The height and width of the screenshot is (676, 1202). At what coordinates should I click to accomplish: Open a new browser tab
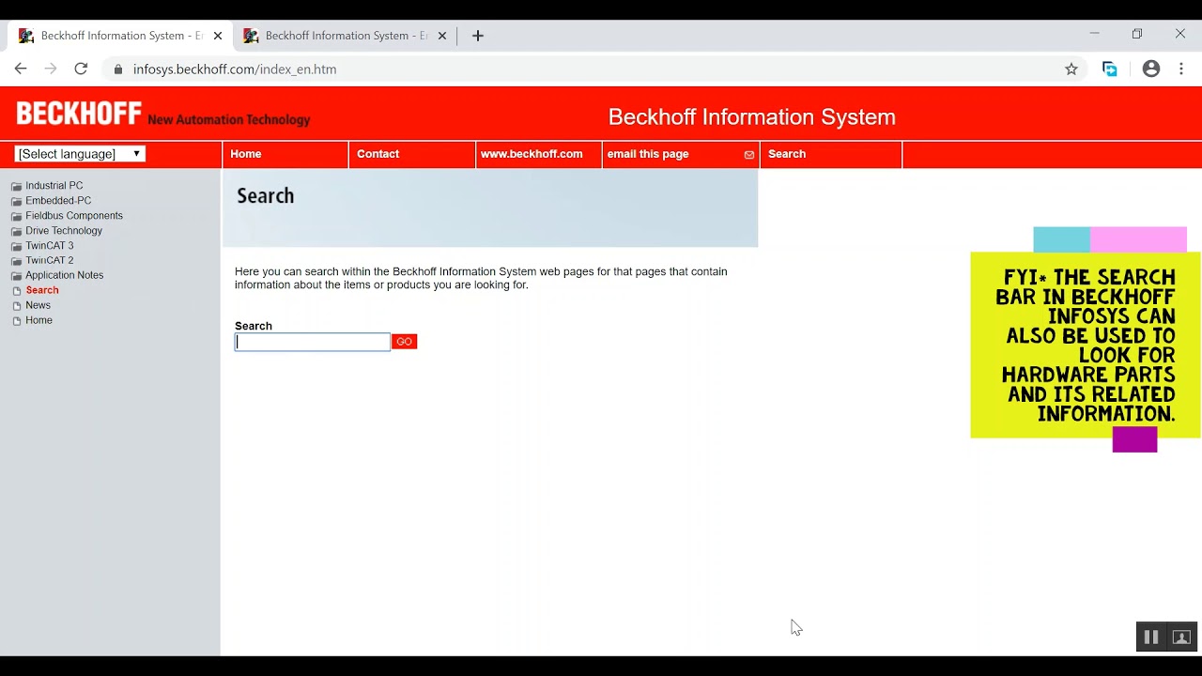pos(478,36)
